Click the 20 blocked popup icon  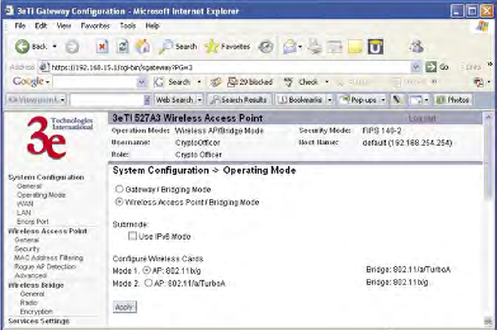point(250,82)
